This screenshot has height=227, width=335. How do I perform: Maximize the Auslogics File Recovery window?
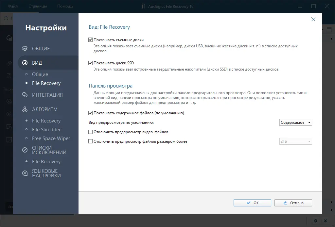[x=313, y=7]
